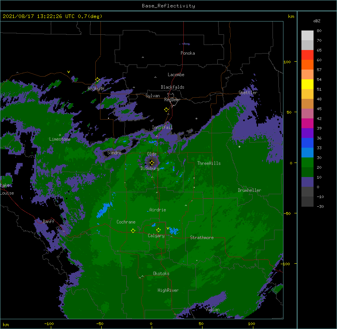Select the Sylvan label
The width and height of the screenshot is (337, 329).
click(152, 96)
